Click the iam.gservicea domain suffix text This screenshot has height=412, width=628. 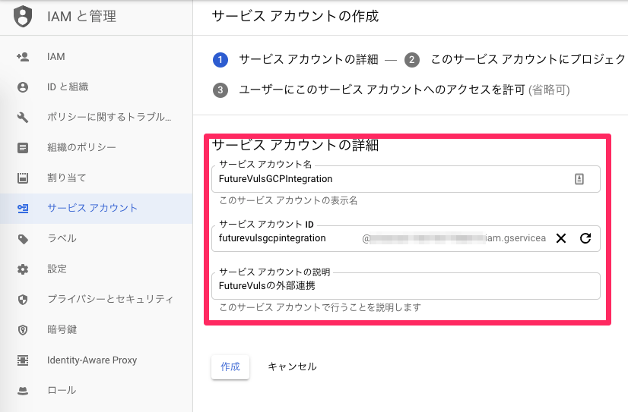(515, 238)
